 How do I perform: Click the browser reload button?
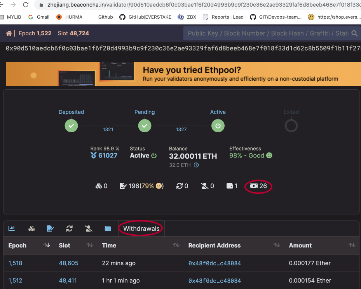(26, 5)
